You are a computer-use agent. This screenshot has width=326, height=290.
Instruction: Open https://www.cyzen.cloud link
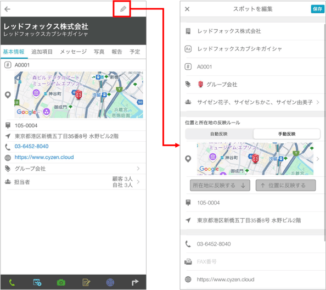(x=44, y=157)
